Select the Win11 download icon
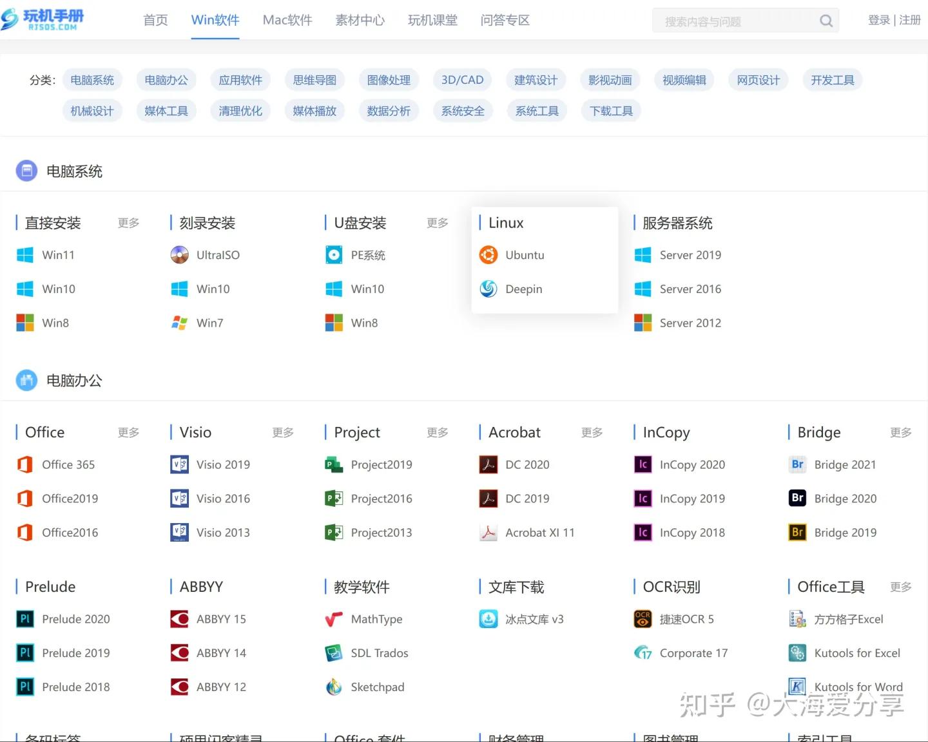This screenshot has width=928, height=742. tap(24, 255)
